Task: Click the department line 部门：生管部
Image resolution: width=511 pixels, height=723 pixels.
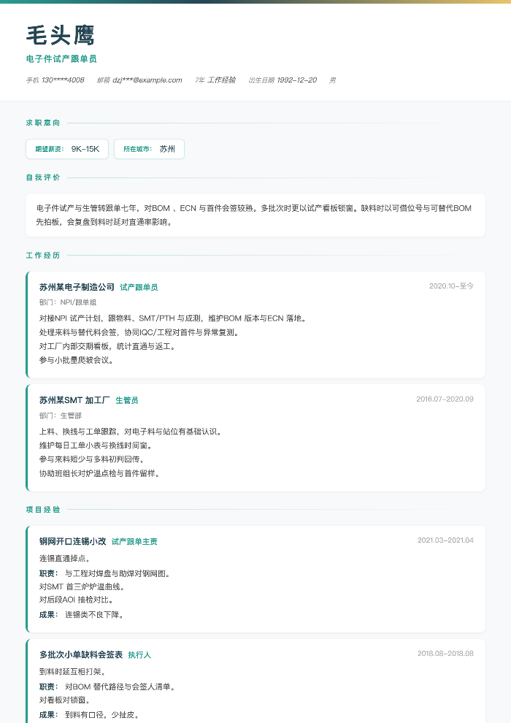Action: (61, 416)
